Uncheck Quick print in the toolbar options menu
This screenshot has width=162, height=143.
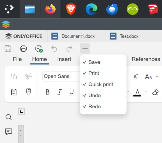[x=103, y=84]
